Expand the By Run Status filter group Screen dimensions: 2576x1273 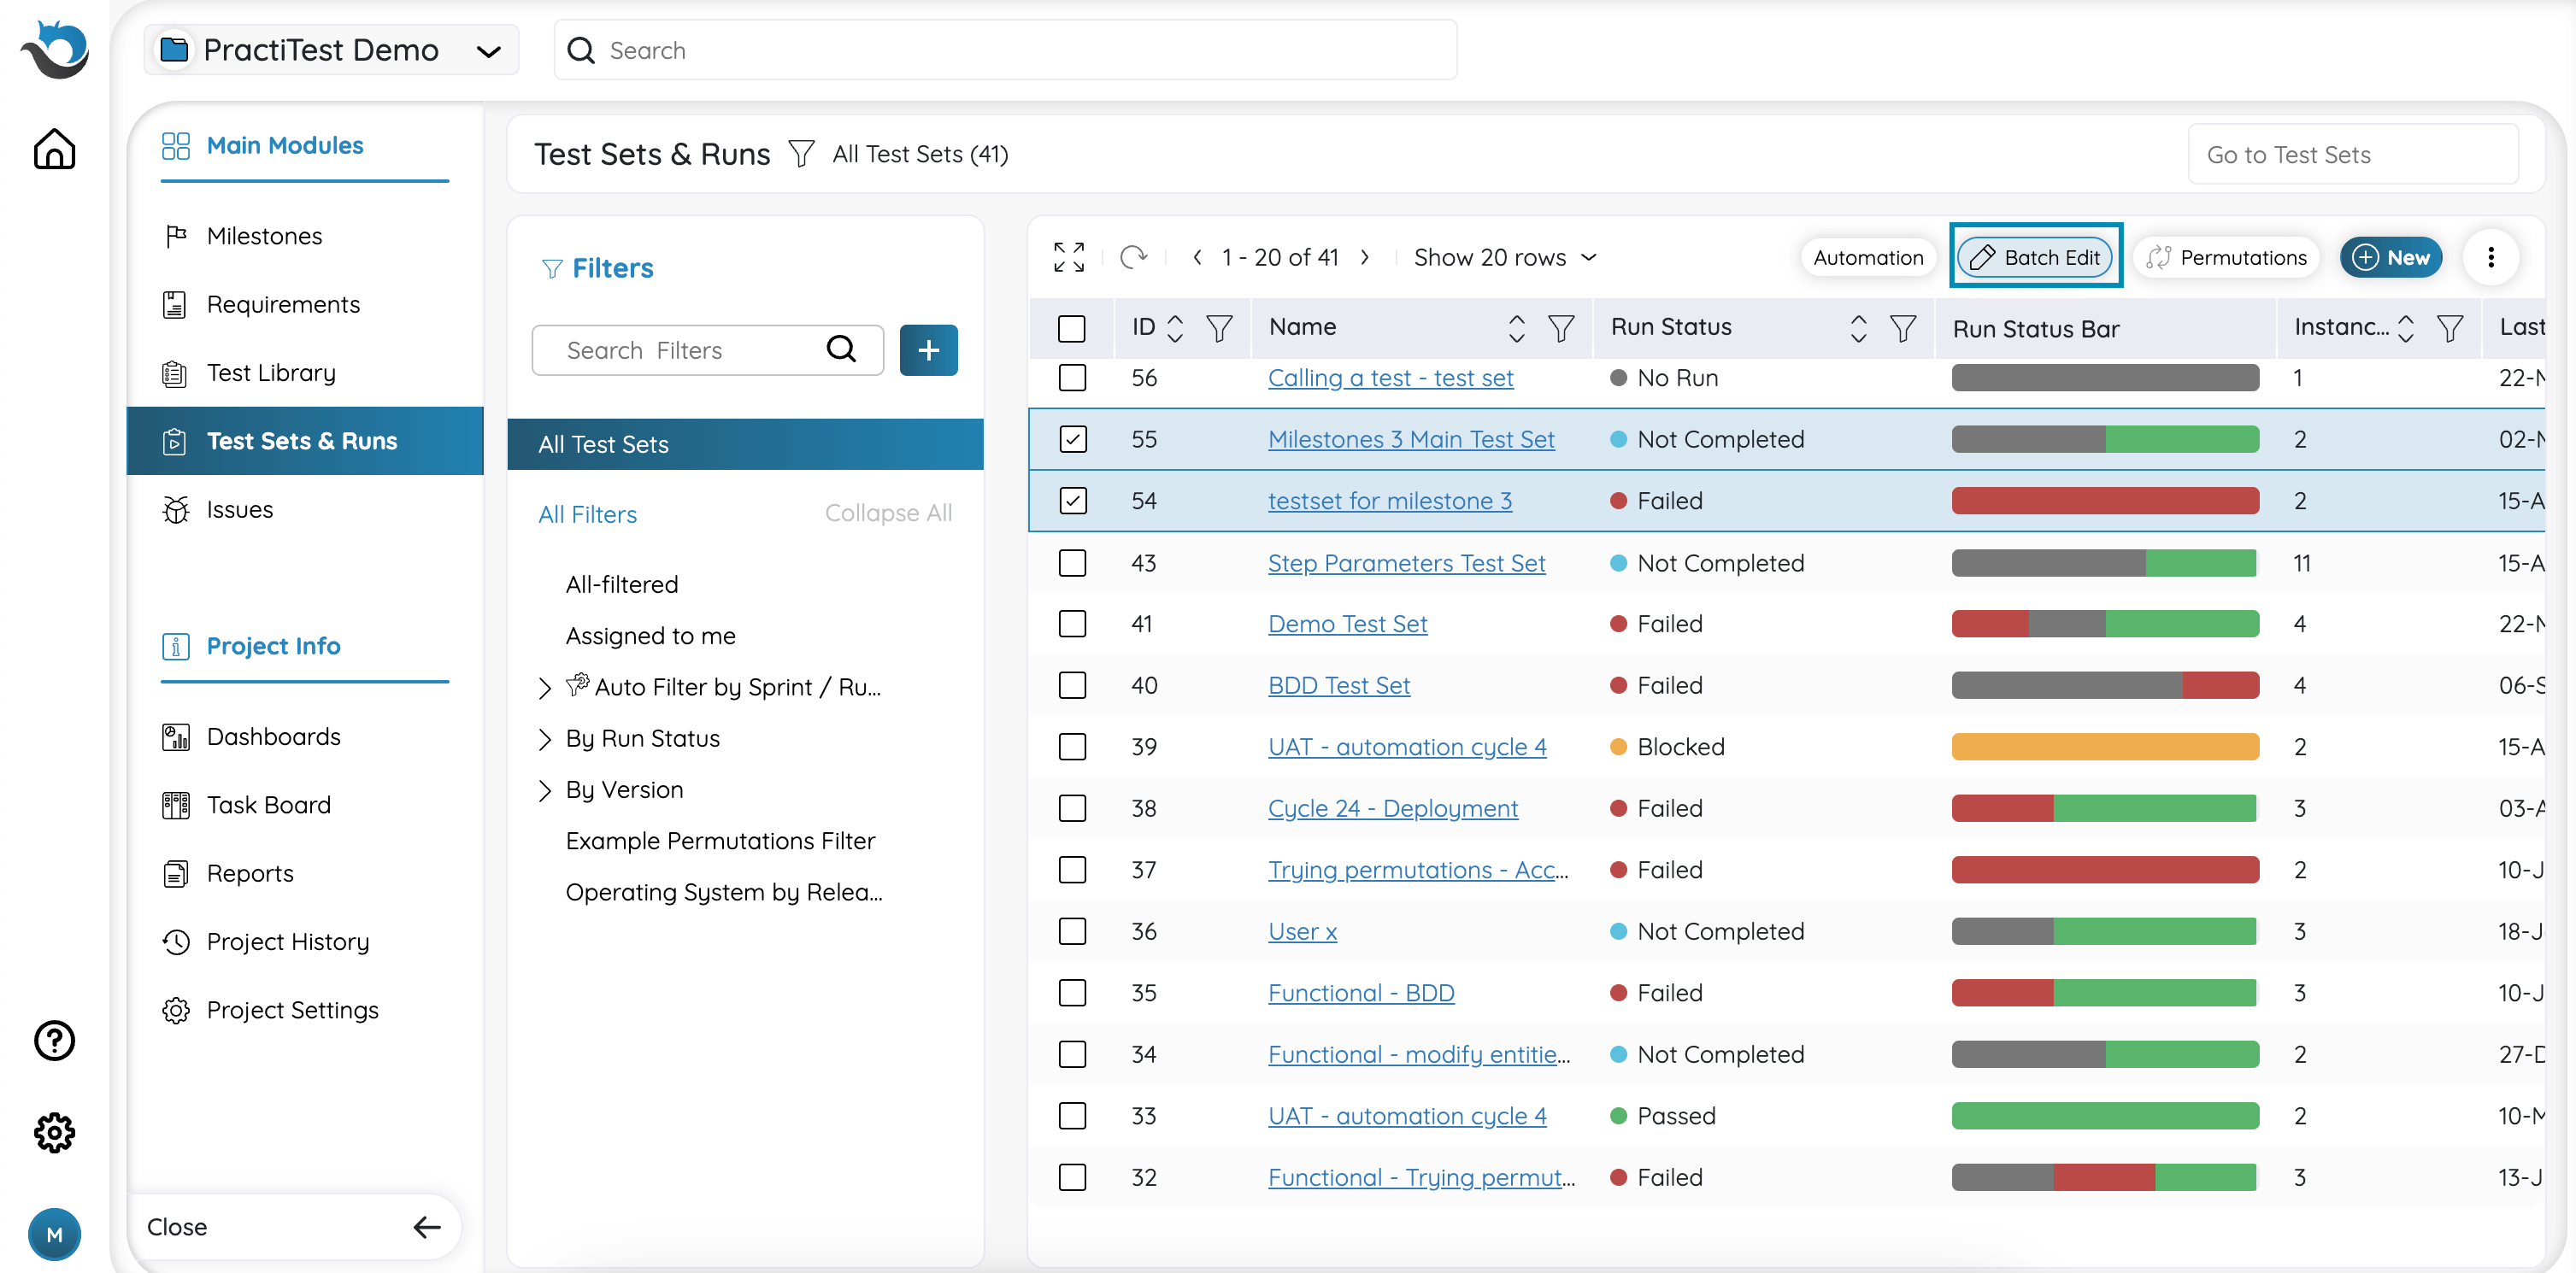(x=545, y=739)
